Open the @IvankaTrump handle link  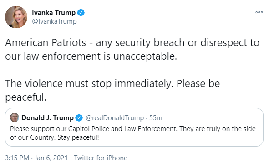tap(54, 21)
